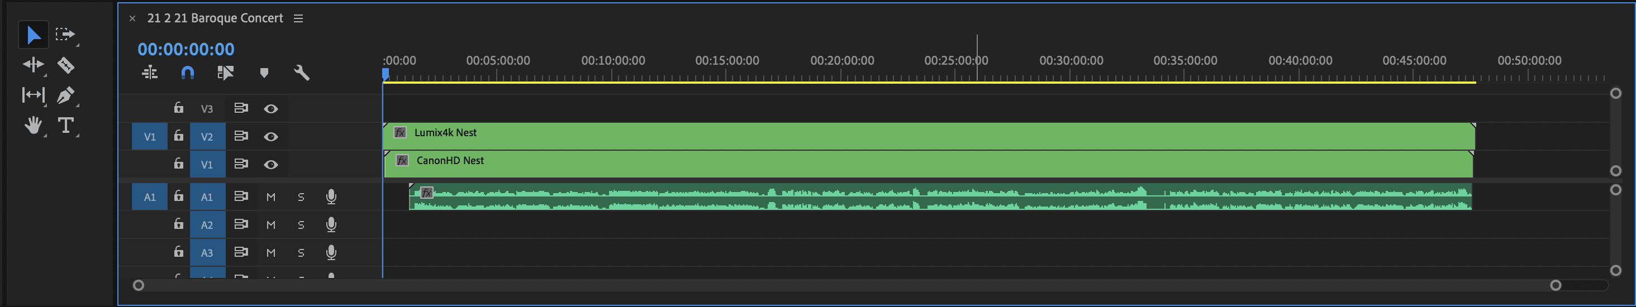Viewport: 1636px width, 307px height.
Task: Mute track A2
Action: (x=270, y=224)
